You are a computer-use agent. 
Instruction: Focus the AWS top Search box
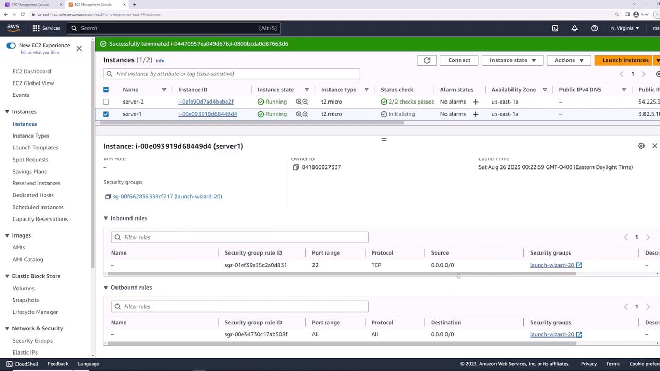click(x=174, y=28)
